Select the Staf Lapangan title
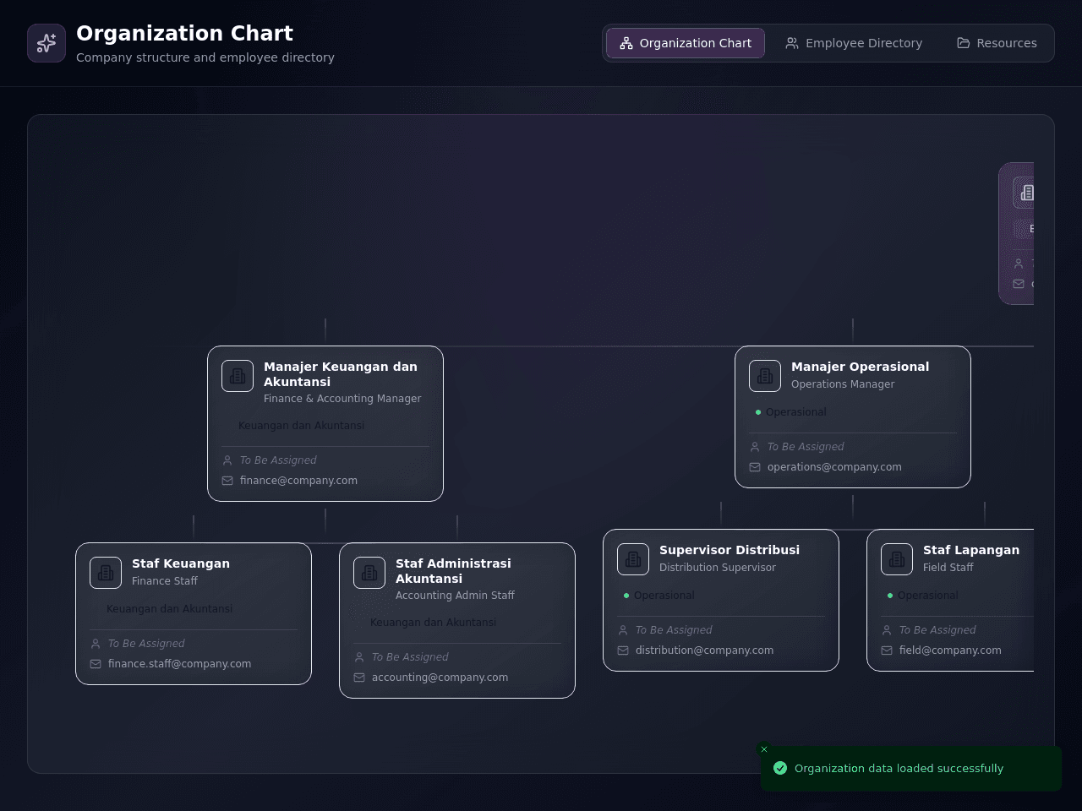This screenshot has height=811, width=1082. [x=971, y=550]
